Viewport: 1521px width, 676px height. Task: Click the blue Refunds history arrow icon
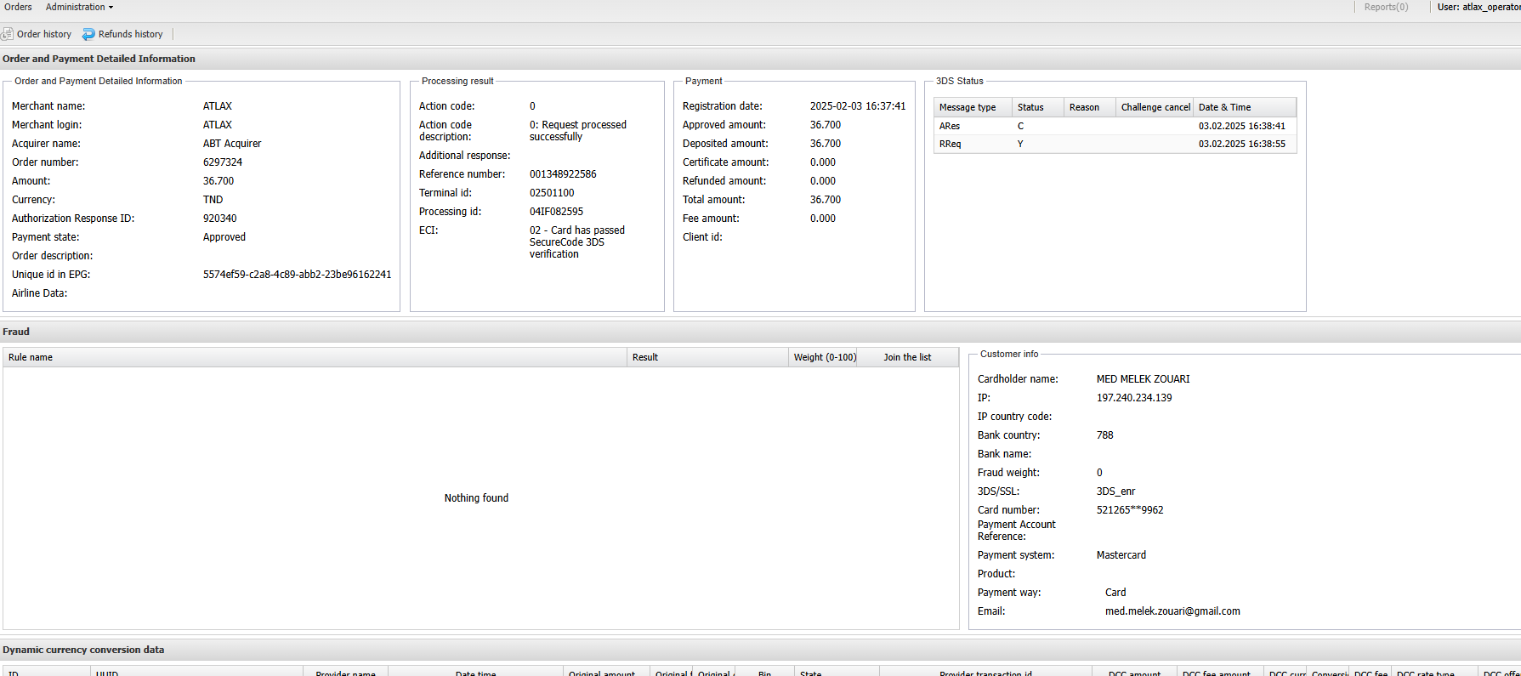click(x=88, y=34)
